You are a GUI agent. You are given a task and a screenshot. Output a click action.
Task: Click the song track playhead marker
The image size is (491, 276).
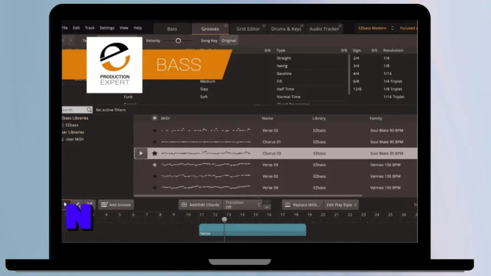pyautogui.click(x=224, y=219)
